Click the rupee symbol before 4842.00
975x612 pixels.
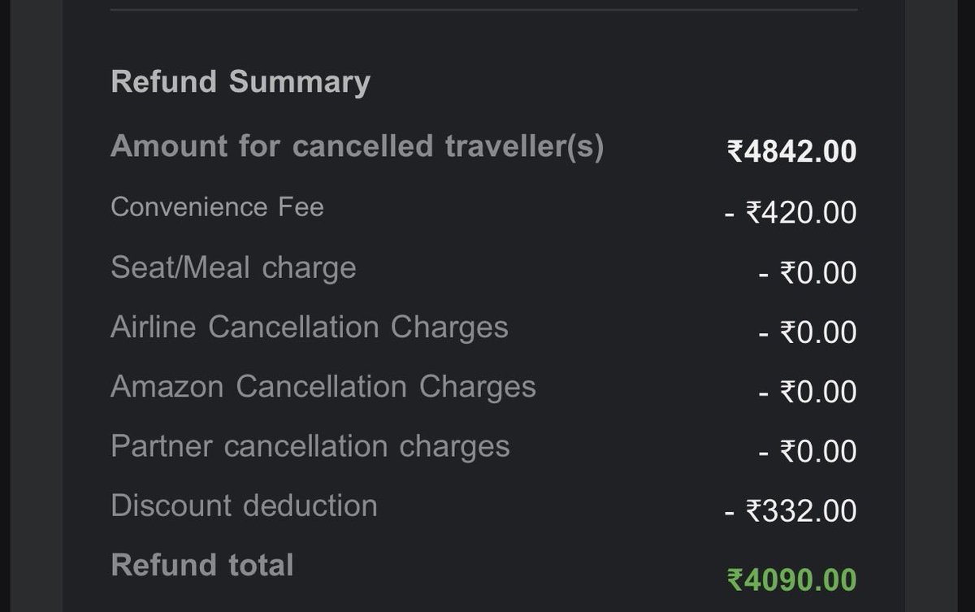tap(734, 152)
